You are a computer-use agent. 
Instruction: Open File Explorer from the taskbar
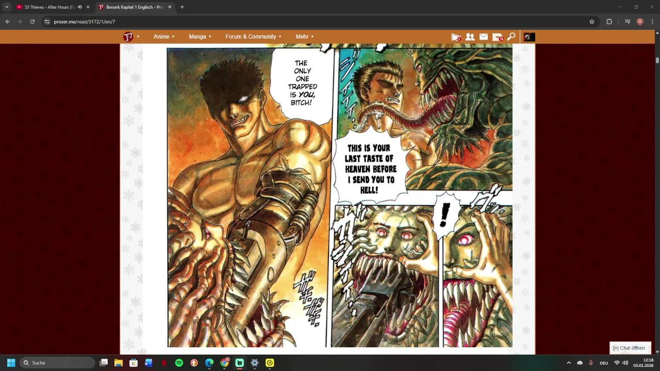pyautogui.click(x=119, y=363)
